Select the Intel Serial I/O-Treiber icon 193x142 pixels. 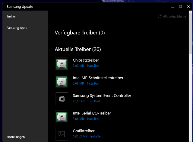tap(62, 116)
